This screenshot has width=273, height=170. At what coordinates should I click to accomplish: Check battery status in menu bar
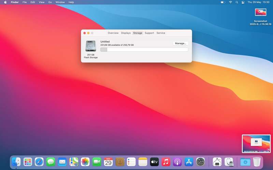point(223,2)
